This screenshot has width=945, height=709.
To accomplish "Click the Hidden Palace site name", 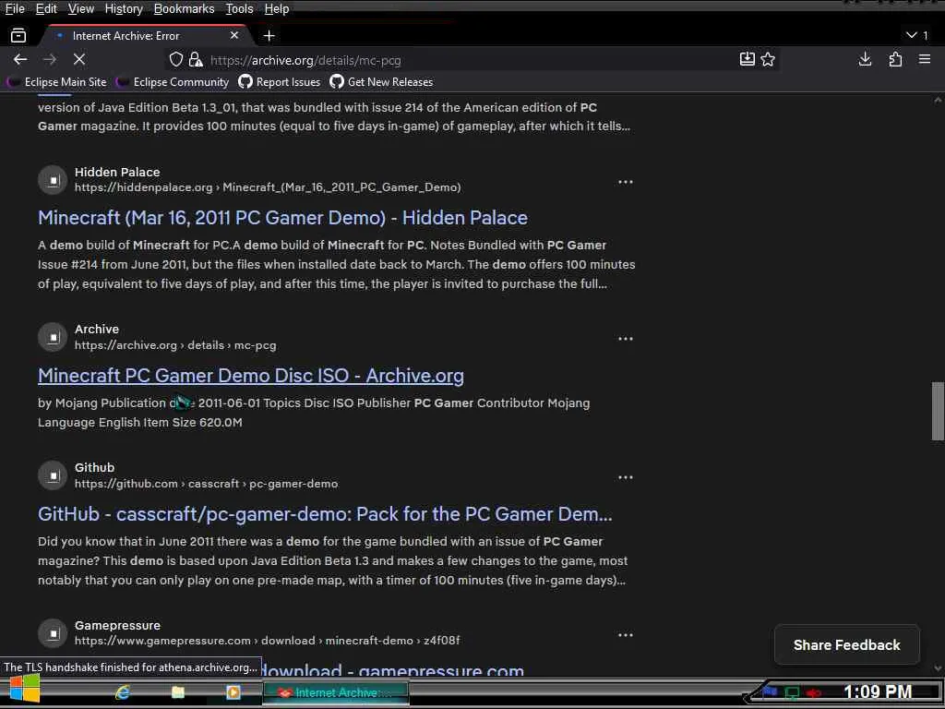I will tap(117, 172).
